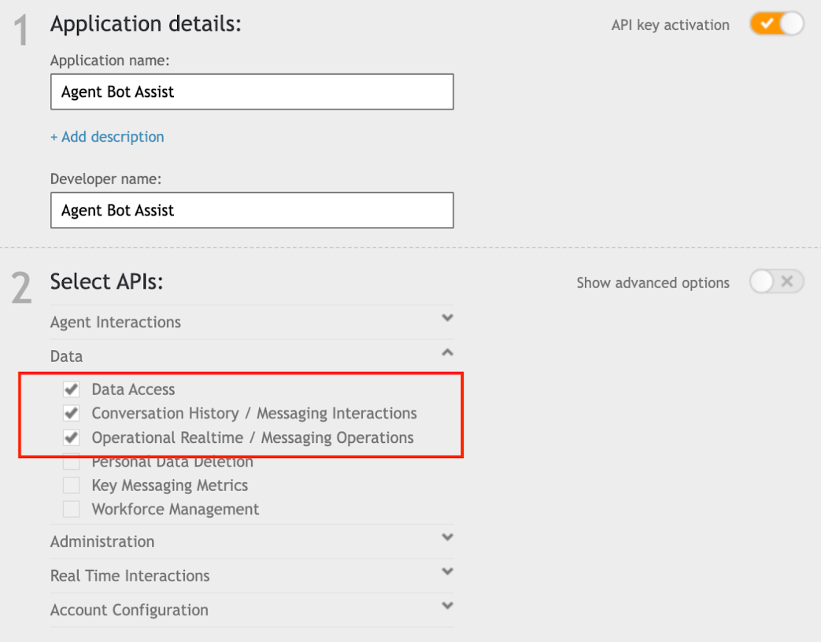Click the Key Messaging Metrics label text

(x=170, y=485)
